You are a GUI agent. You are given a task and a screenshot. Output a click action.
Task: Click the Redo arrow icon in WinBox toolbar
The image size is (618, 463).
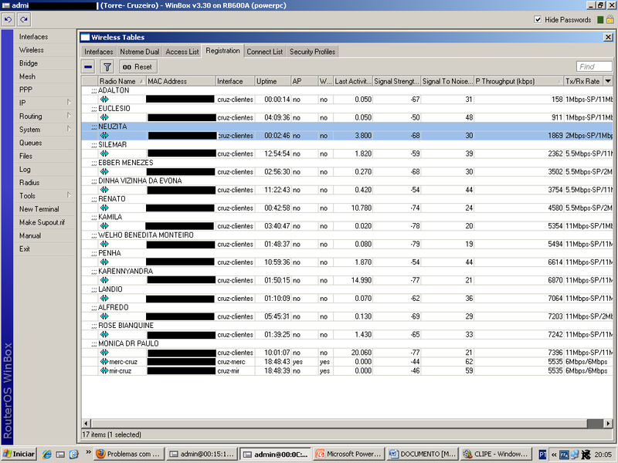click(x=24, y=19)
